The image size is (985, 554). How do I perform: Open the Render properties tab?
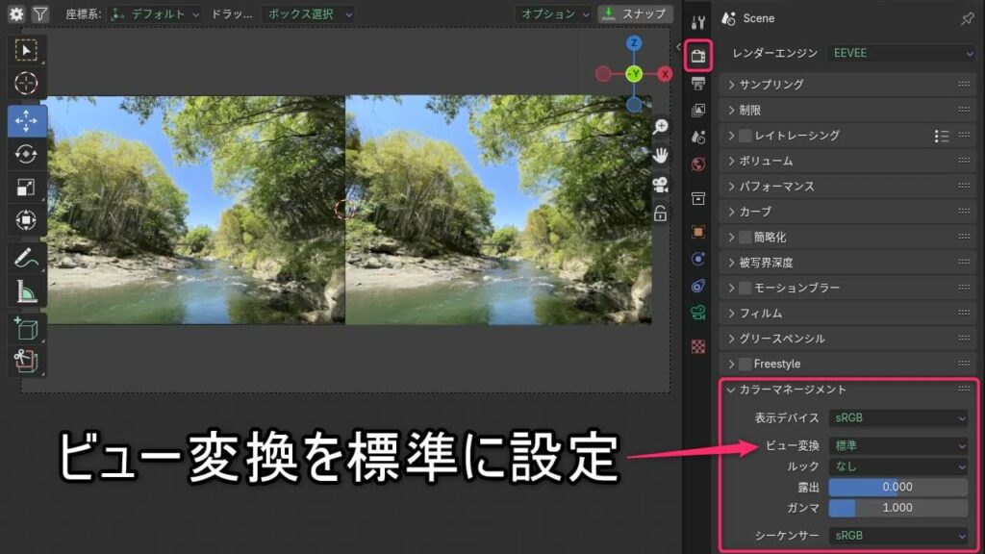pyautogui.click(x=698, y=56)
